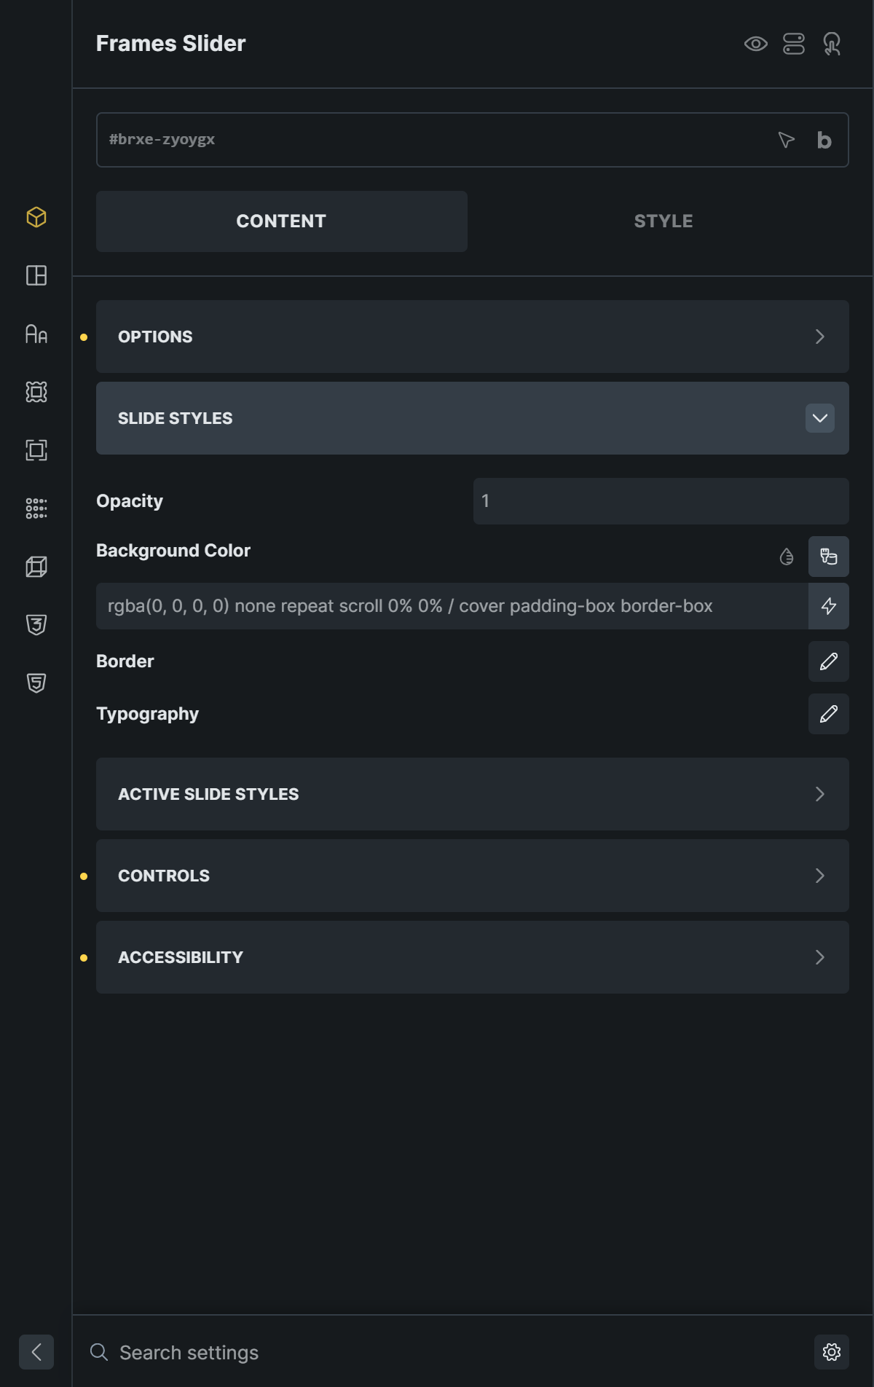Open the layout panels icon in the sidebar
The image size is (874, 1387).
36,275
